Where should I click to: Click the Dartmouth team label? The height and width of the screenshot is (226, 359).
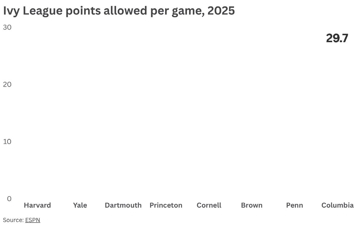point(123,205)
